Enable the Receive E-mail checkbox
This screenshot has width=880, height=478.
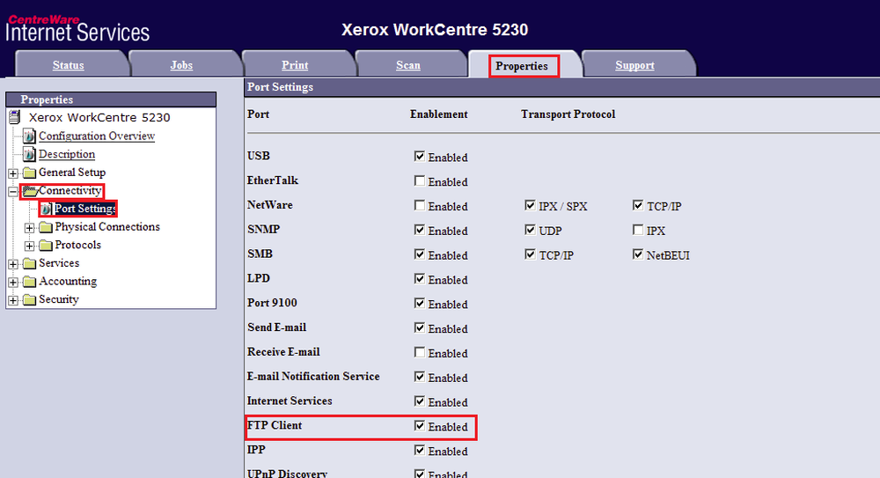[420, 353]
